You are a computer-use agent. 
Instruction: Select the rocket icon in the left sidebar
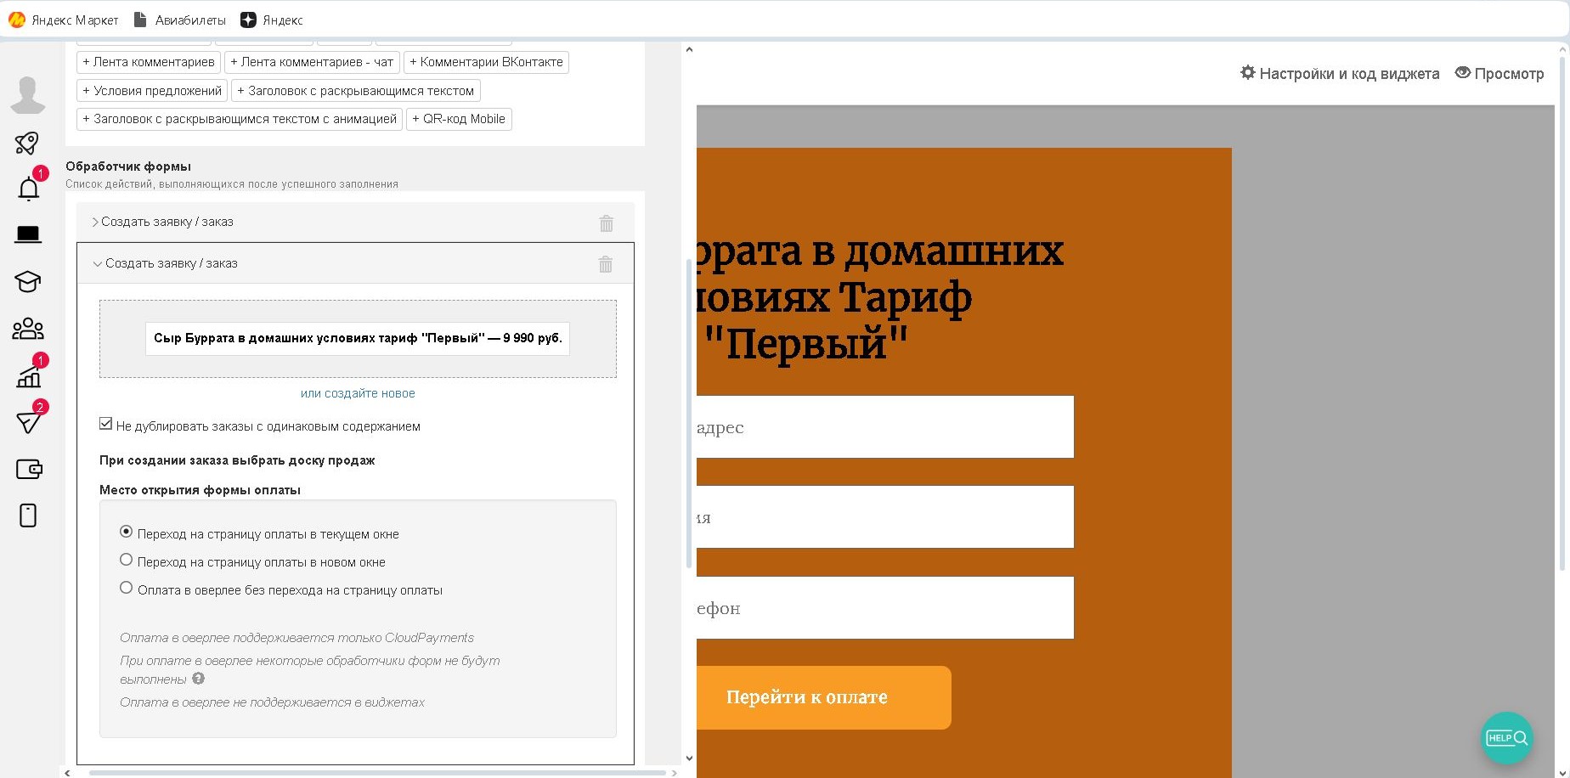26,143
